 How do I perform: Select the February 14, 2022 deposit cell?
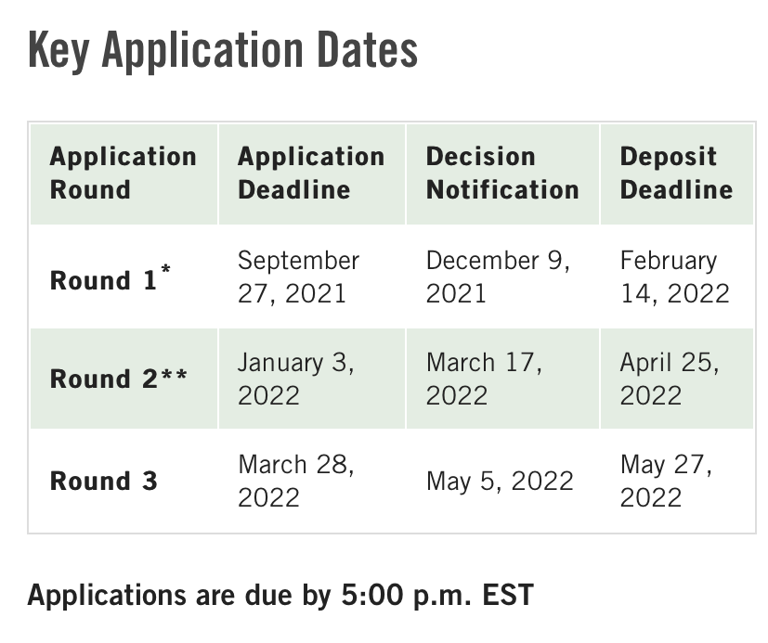675,277
